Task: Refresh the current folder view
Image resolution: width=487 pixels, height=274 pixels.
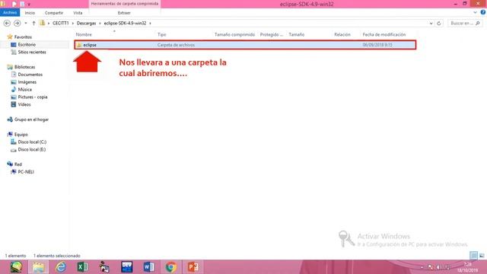Action: (x=439, y=24)
